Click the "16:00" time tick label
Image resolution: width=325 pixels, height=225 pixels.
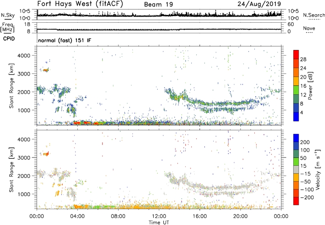(199, 216)
